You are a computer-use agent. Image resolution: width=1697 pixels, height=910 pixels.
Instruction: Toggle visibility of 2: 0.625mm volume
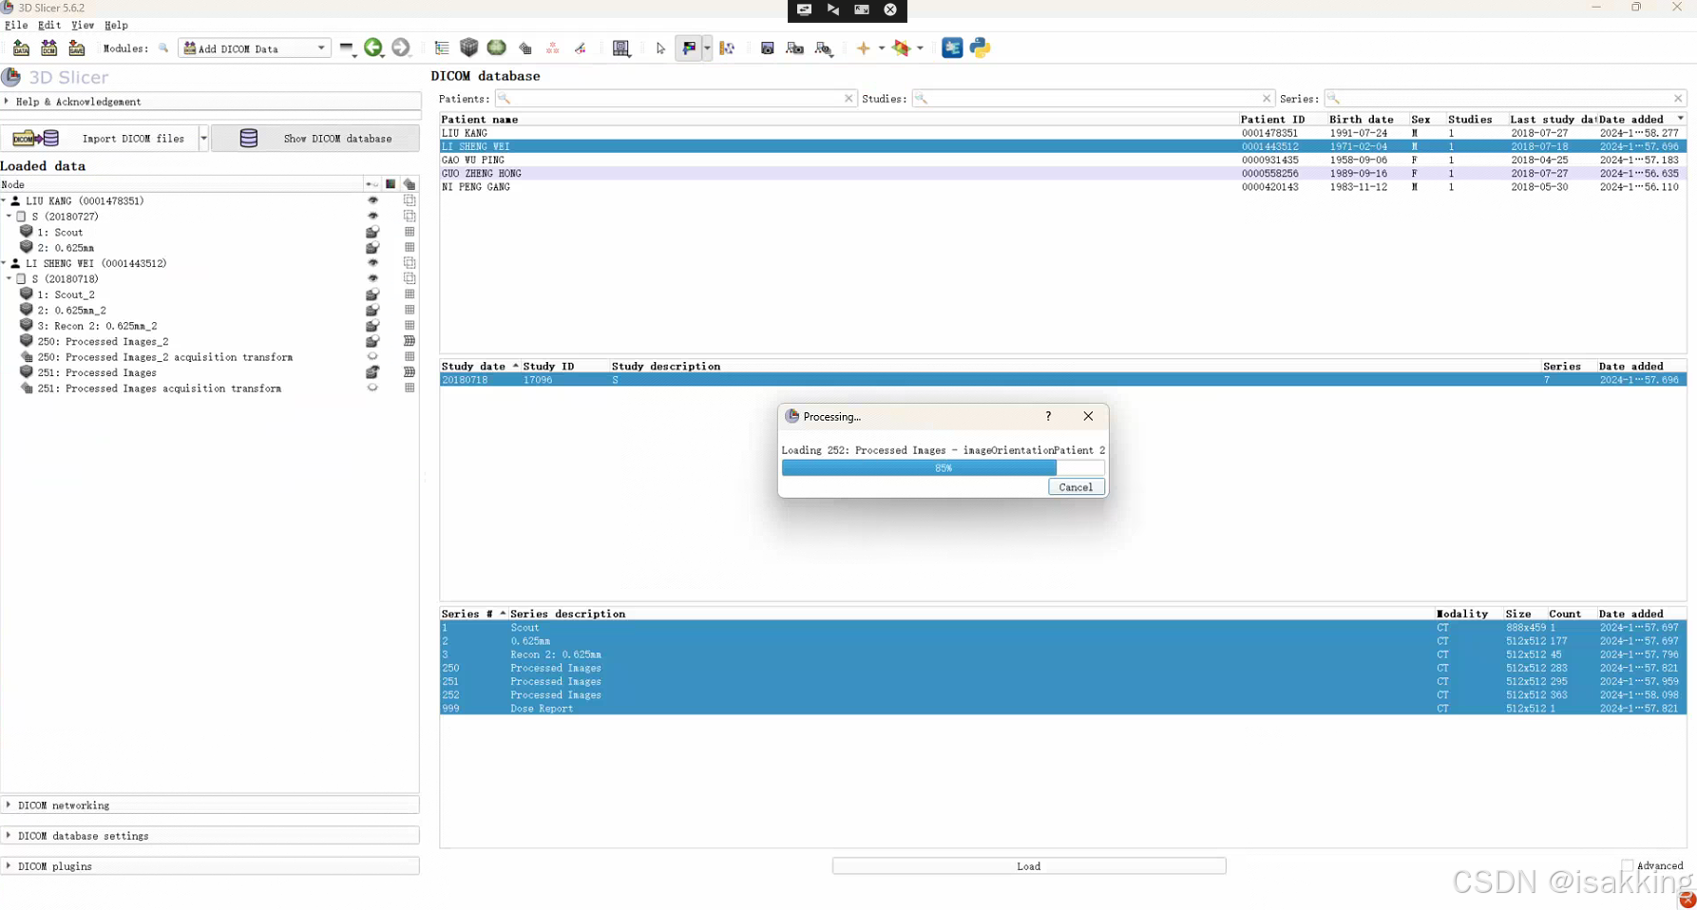pyautogui.click(x=372, y=248)
